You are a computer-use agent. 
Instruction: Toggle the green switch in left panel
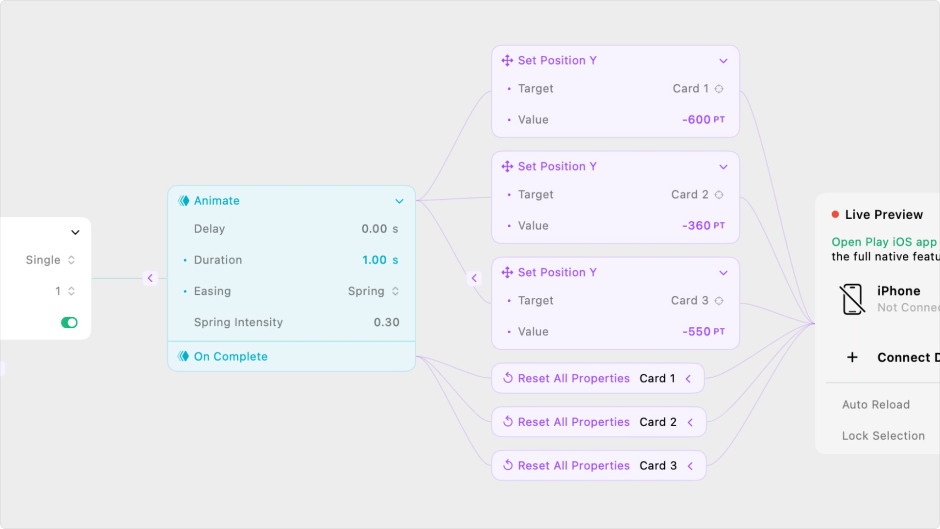[69, 322]
